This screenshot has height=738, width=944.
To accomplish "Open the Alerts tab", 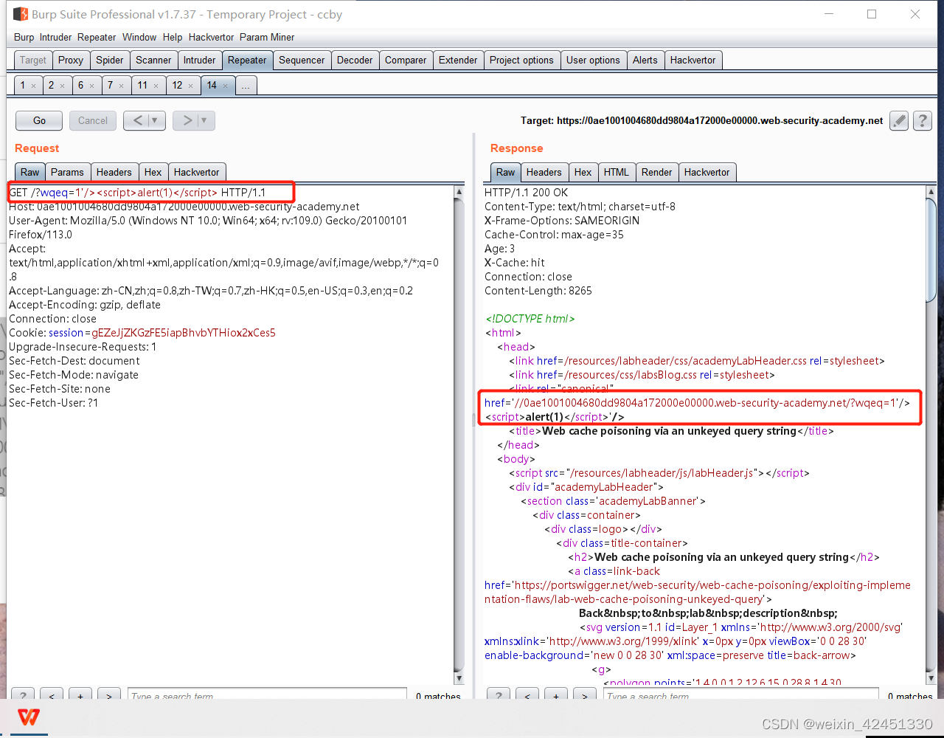I will click(x=645, y=61).
